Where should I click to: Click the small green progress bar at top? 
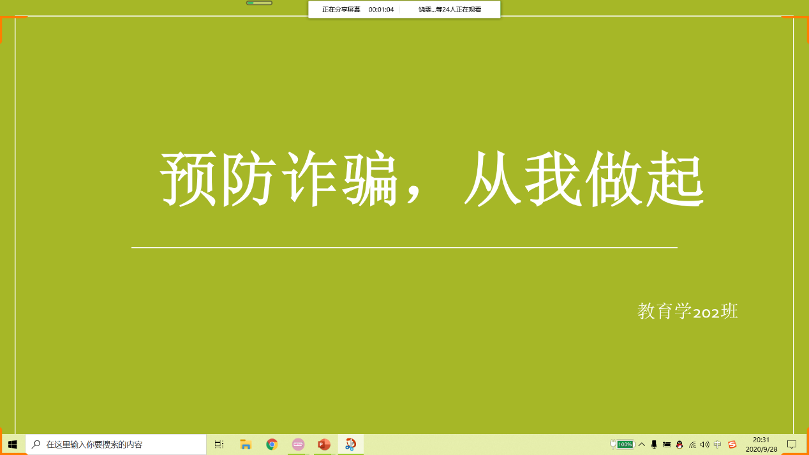click(259, 3)
